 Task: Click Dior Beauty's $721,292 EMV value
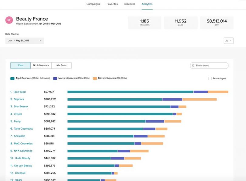[x=49, y=106]
